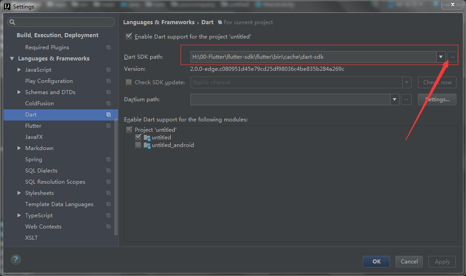The width and height of the screenshot is (466, 276).
Task: Toggle the untitled_android module checkbox
Action: tap(138, 145)
